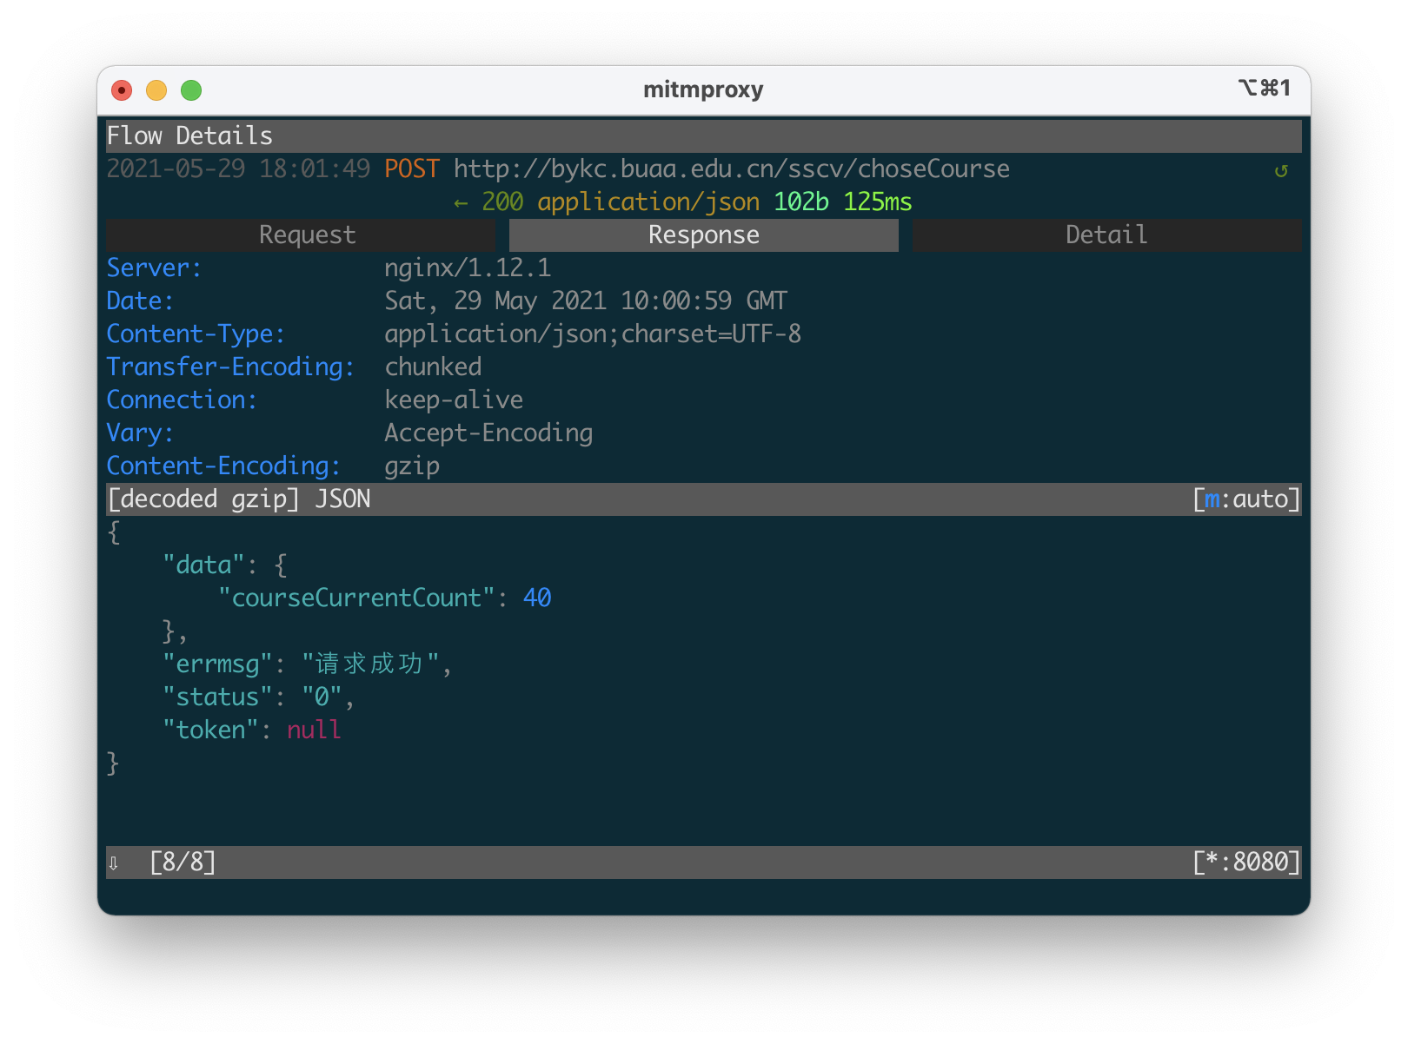Click the replay arrow icon beside the URL
The height and width of the screenshot is (1044, 1408).
(1280, 170)
